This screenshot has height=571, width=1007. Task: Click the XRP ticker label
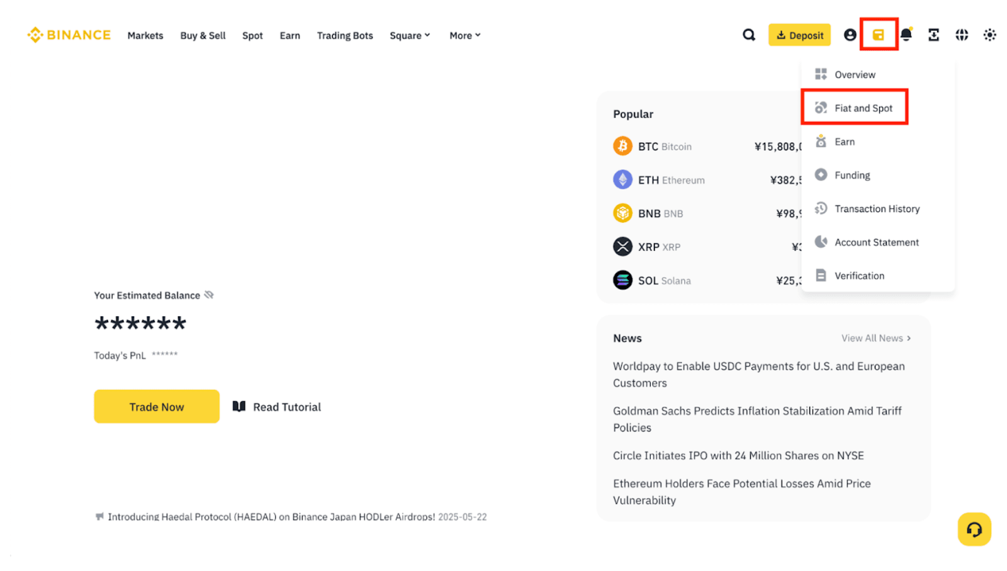(x=648, y=247)
